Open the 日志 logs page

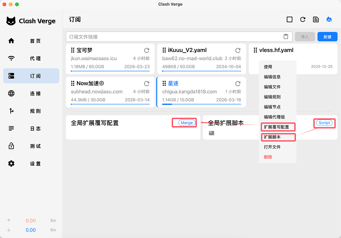tap(31, 128)
